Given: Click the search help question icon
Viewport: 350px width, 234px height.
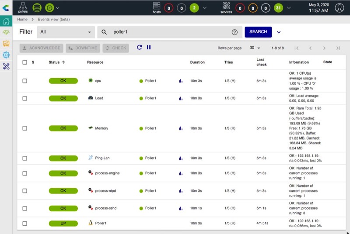Looking at the screenshot, I should click(234, 32).
